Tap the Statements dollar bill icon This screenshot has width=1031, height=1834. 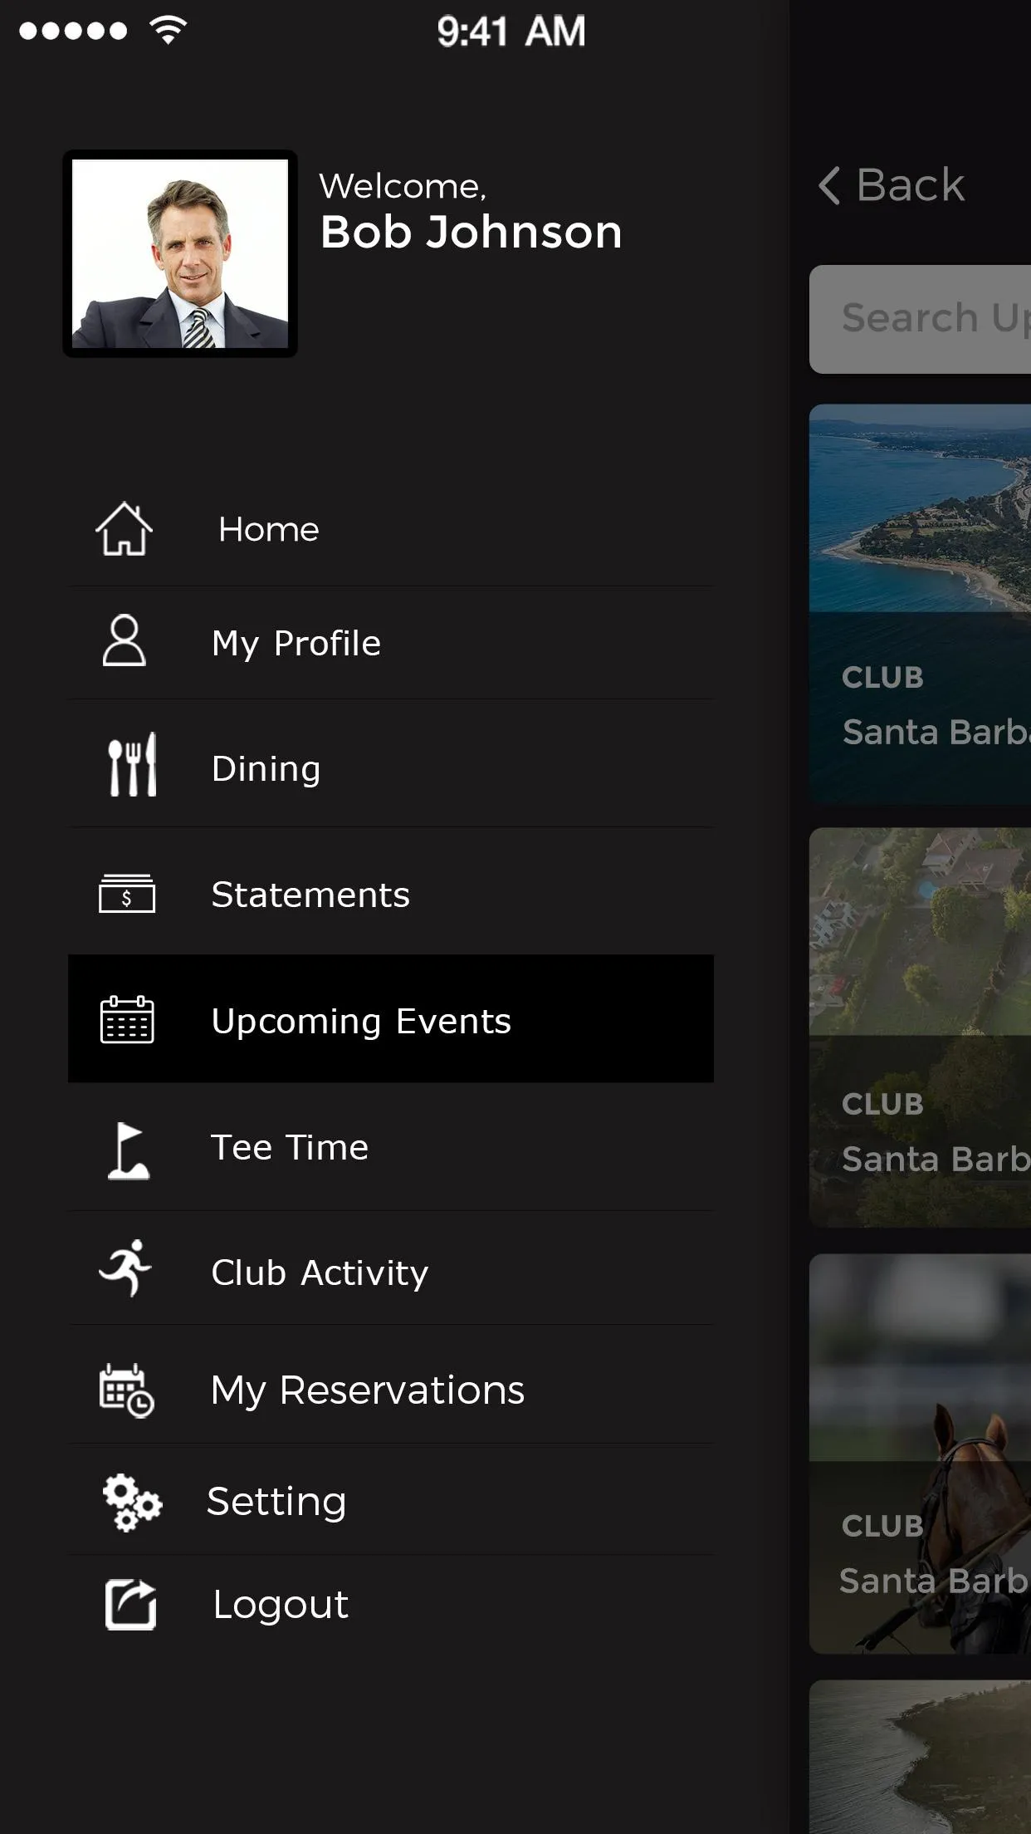pyautogui.click(x=127, y=894)
